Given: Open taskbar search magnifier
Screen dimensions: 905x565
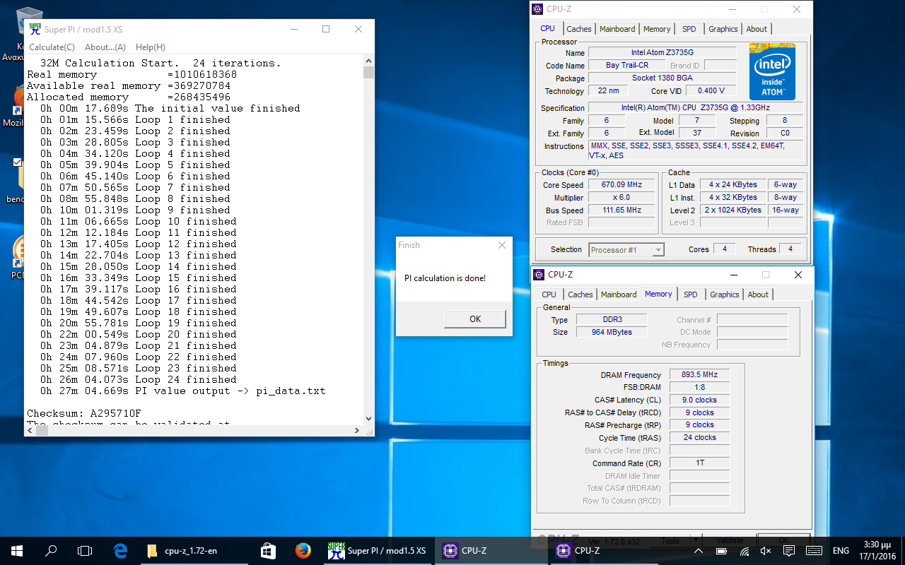Looking at the screenshot, I should [51, 551].
